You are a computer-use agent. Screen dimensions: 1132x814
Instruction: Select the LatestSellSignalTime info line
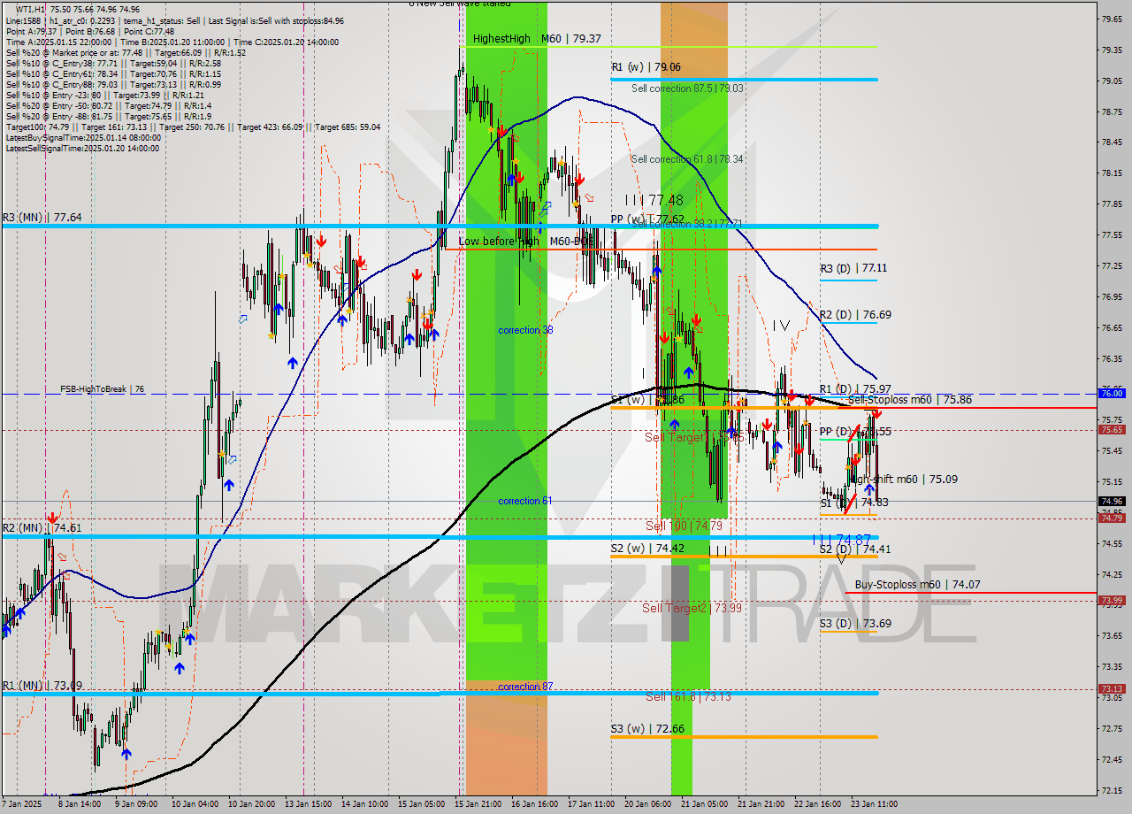[82, 148]
